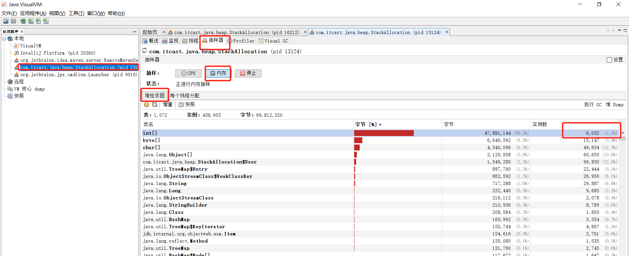This screenshot has width=629, height=256.
Task: Select IntelliJ Platform (pid 20360) node
Action: coord(58,53)
